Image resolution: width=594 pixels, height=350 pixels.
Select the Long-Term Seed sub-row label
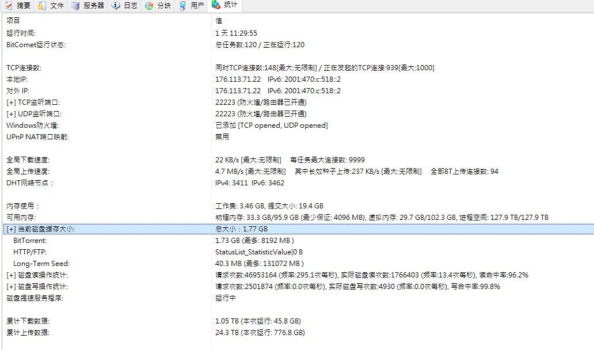[x=41, y=264]
